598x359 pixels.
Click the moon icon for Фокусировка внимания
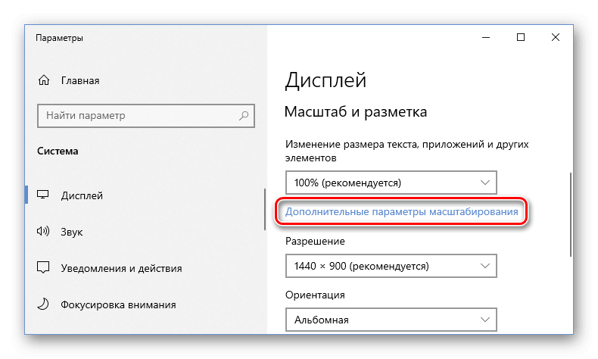(43, 304)
